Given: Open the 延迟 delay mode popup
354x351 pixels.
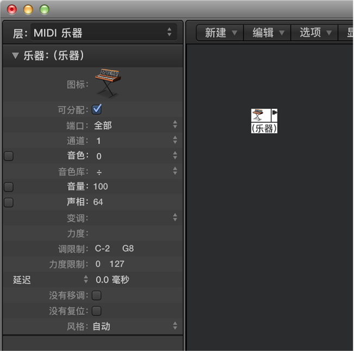Looking at the screenshot, I should (50, 280).
